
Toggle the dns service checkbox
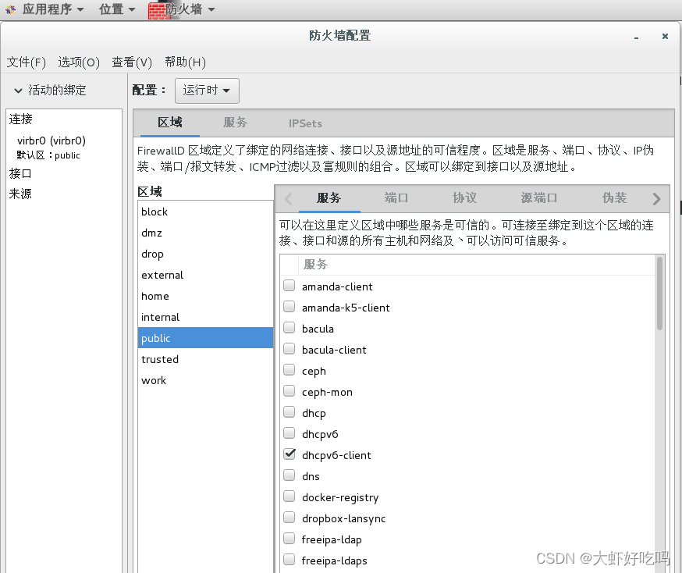(289, 476)
